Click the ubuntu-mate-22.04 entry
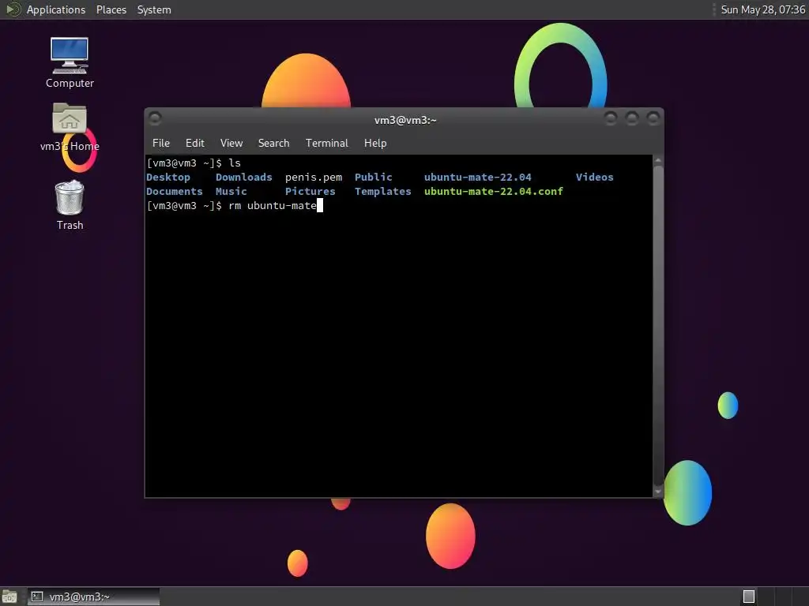This screenshot has width=809, height=606. click(x=477, y=178)
